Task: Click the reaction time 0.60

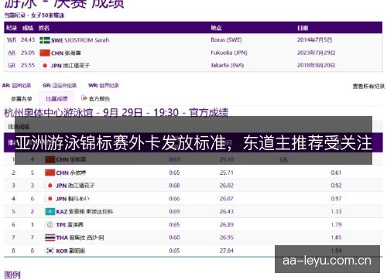Action: coord(174,237)
